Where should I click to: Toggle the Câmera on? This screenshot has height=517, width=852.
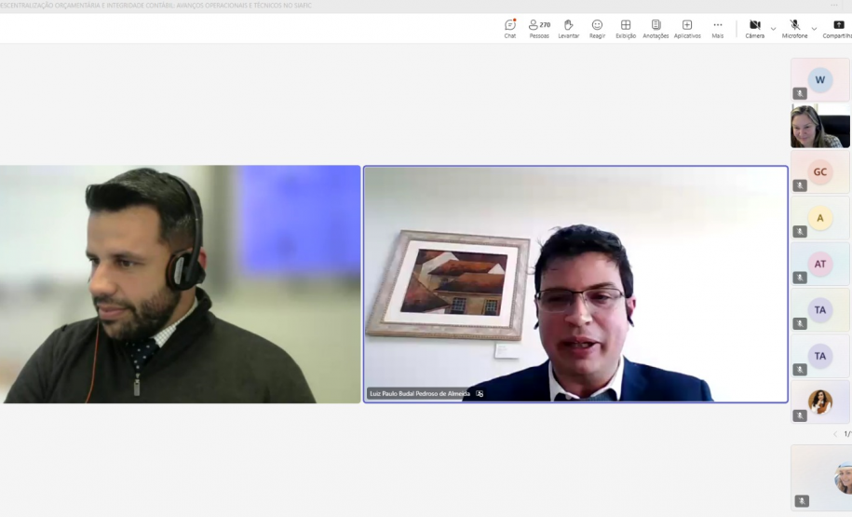point(755,28)
